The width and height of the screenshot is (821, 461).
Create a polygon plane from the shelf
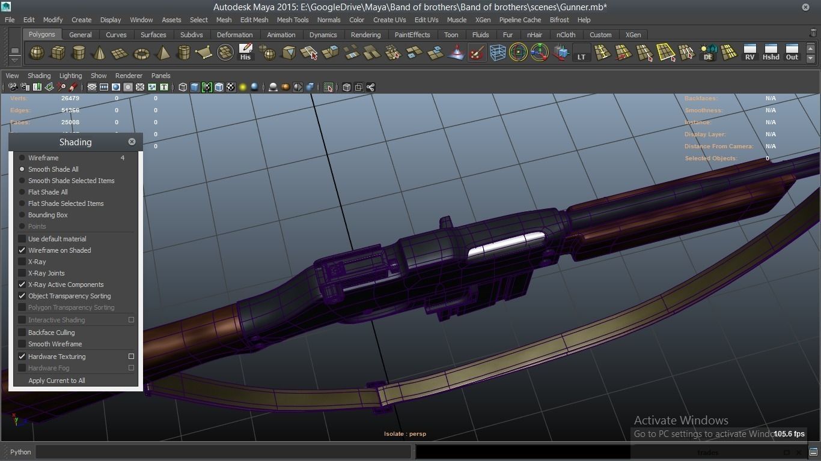[x=120, y=53]
